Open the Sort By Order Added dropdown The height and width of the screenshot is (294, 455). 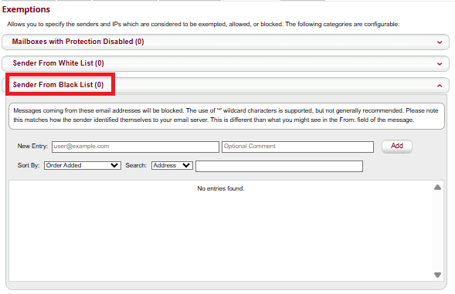(x=83, y=166)
